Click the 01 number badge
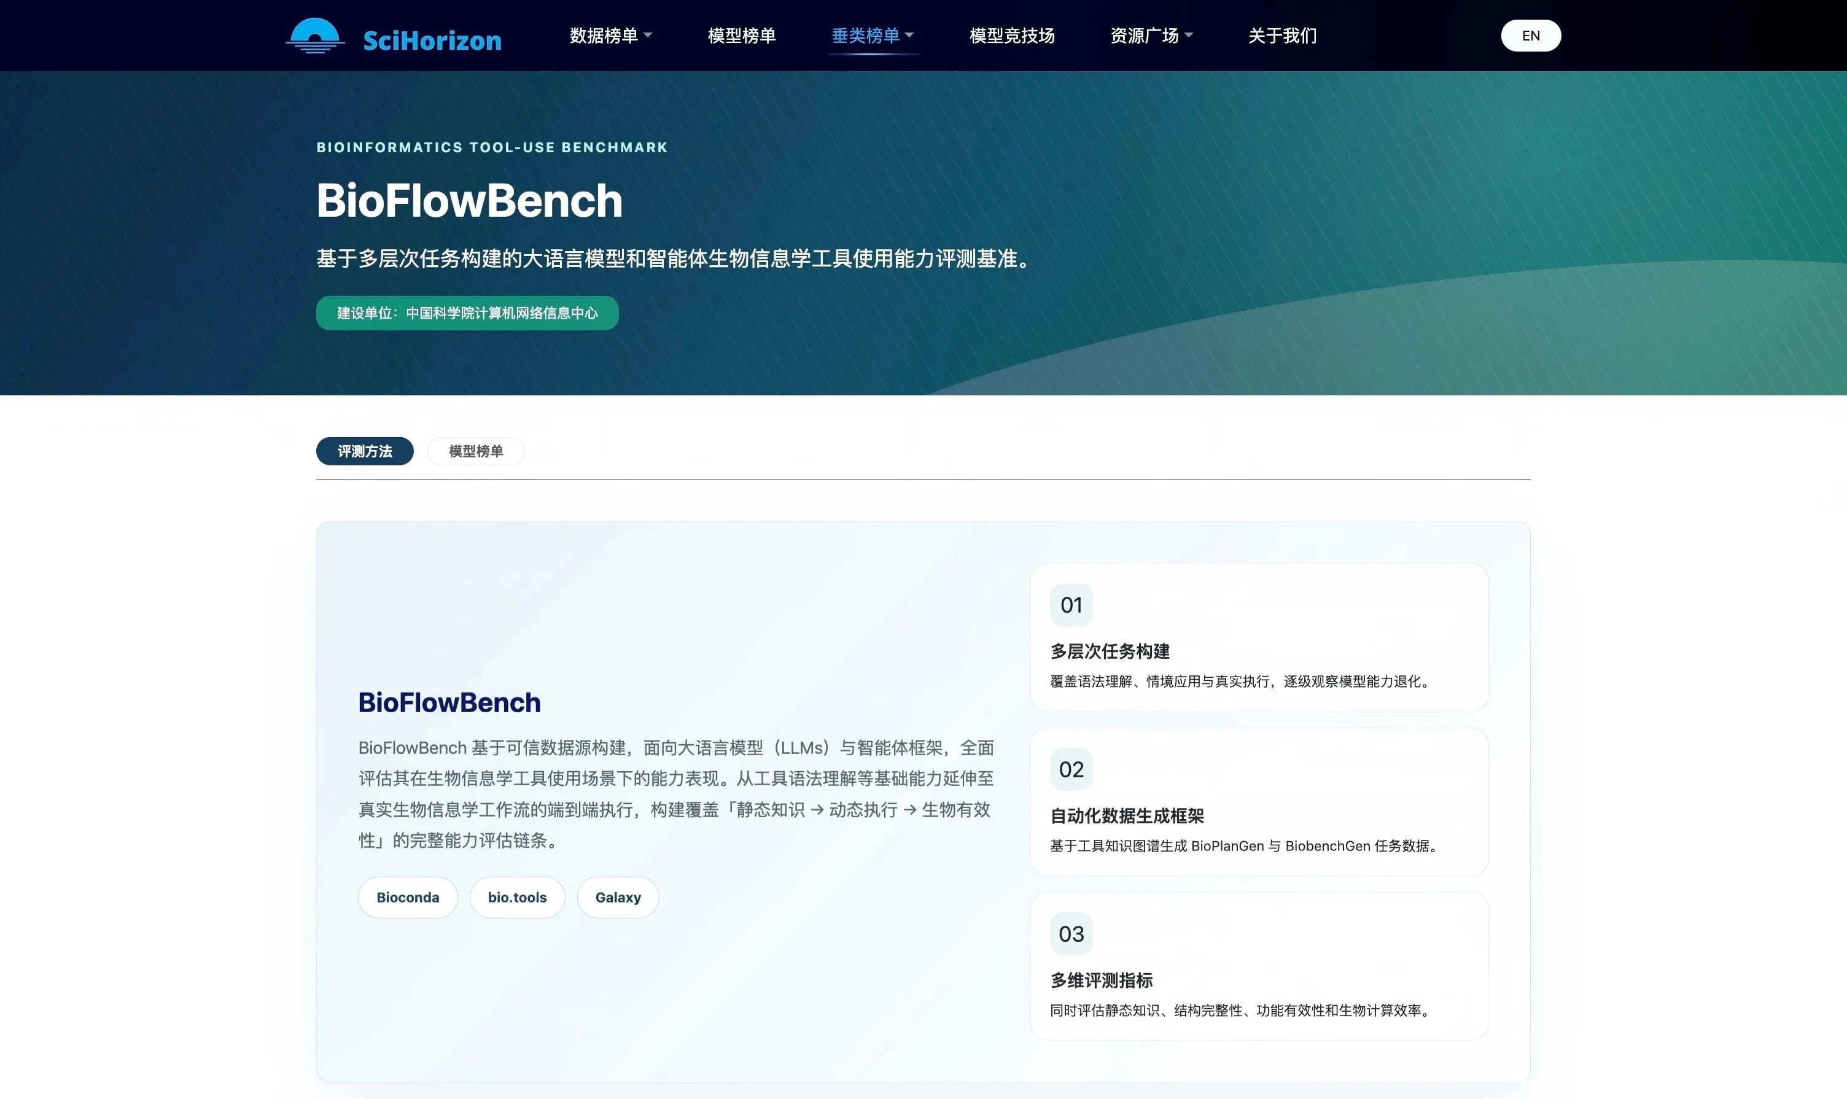 (1071, 605)
